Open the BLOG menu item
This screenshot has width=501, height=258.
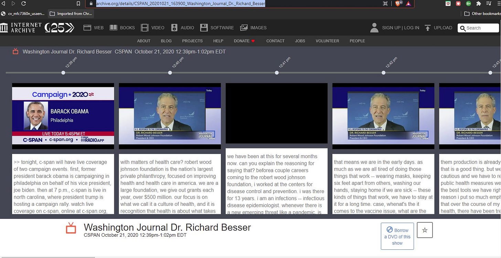[166, 41]
